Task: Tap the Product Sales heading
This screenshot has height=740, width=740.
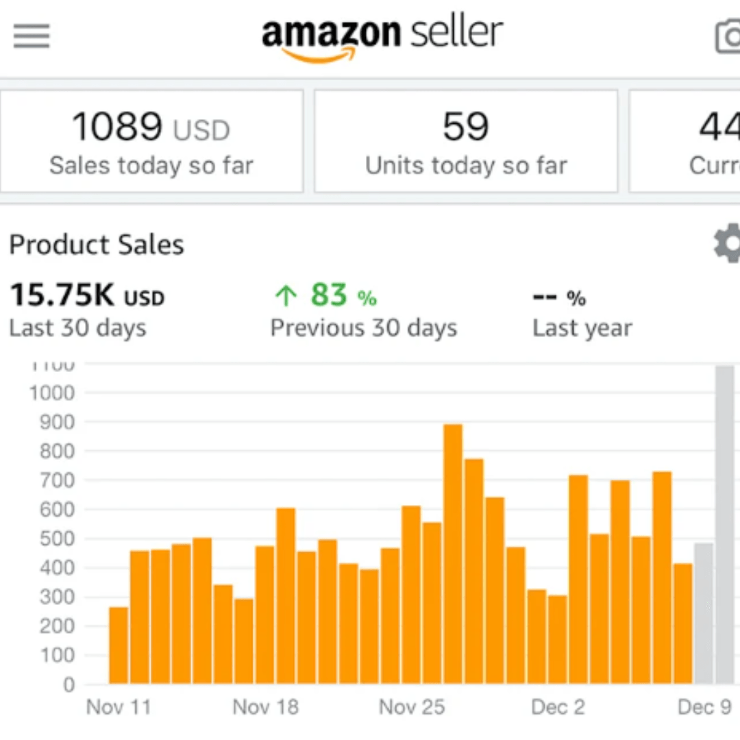Action: 97,245
